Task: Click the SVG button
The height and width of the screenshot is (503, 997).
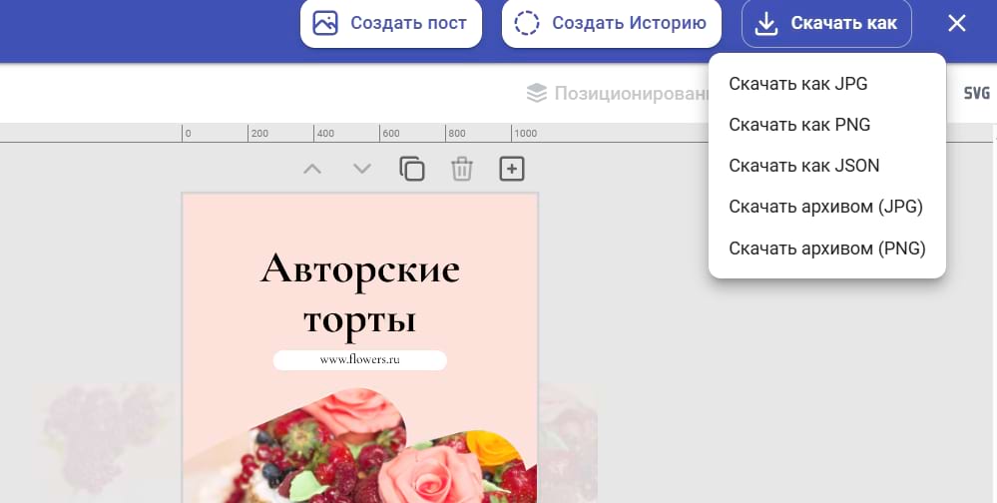Action: 977,94
